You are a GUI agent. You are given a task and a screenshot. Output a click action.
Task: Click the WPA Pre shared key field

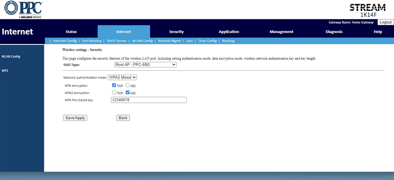149,100
